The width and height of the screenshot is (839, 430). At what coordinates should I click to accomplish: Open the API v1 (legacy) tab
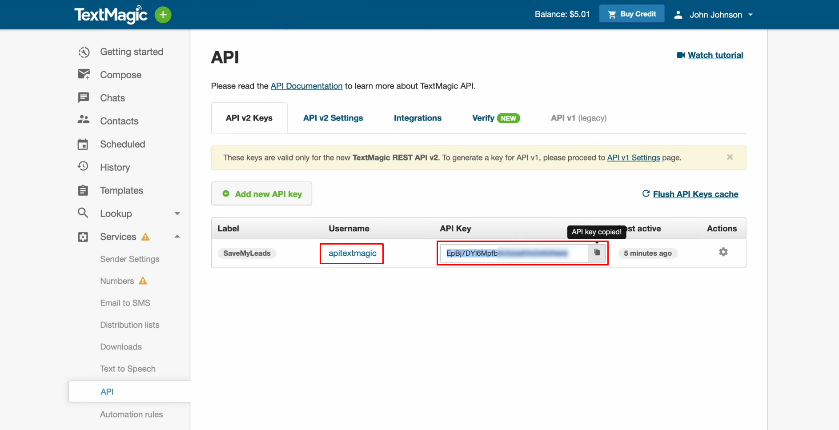tap(578, 118)
